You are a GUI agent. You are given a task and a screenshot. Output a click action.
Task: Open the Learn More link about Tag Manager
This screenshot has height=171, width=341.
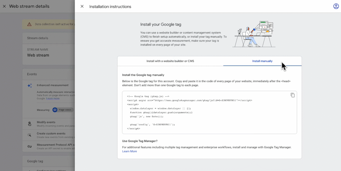point(130,151)
